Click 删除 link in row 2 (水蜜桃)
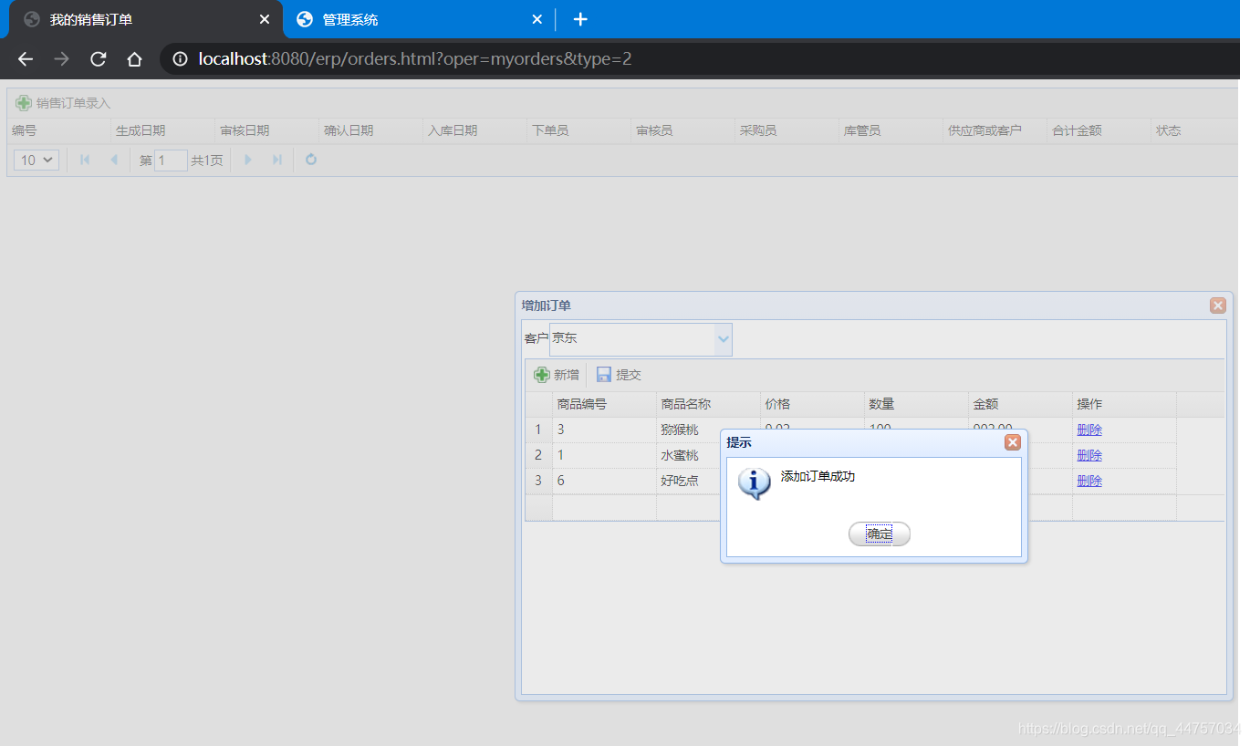The height and width of the screenshot is (746, 1250). coord(1089,455)
